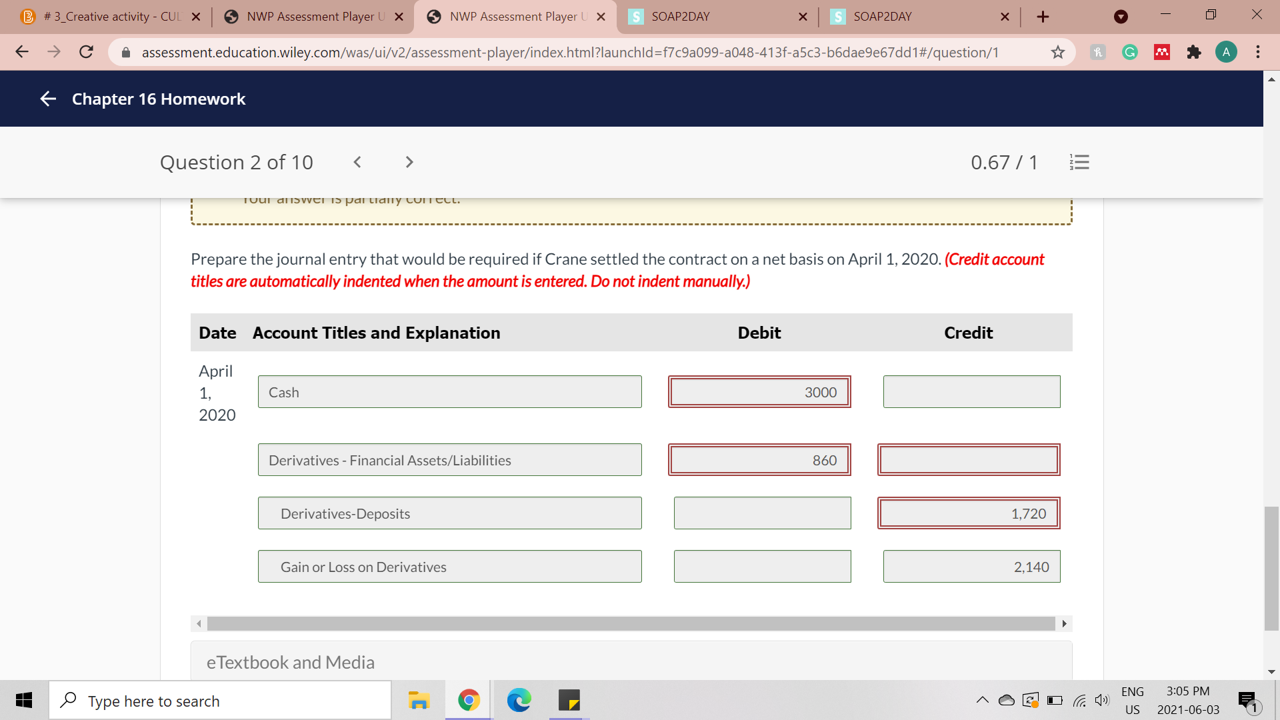Screen dimensions: 1280x720
Task: Click the Windows search box
Action: pos(220,701)
